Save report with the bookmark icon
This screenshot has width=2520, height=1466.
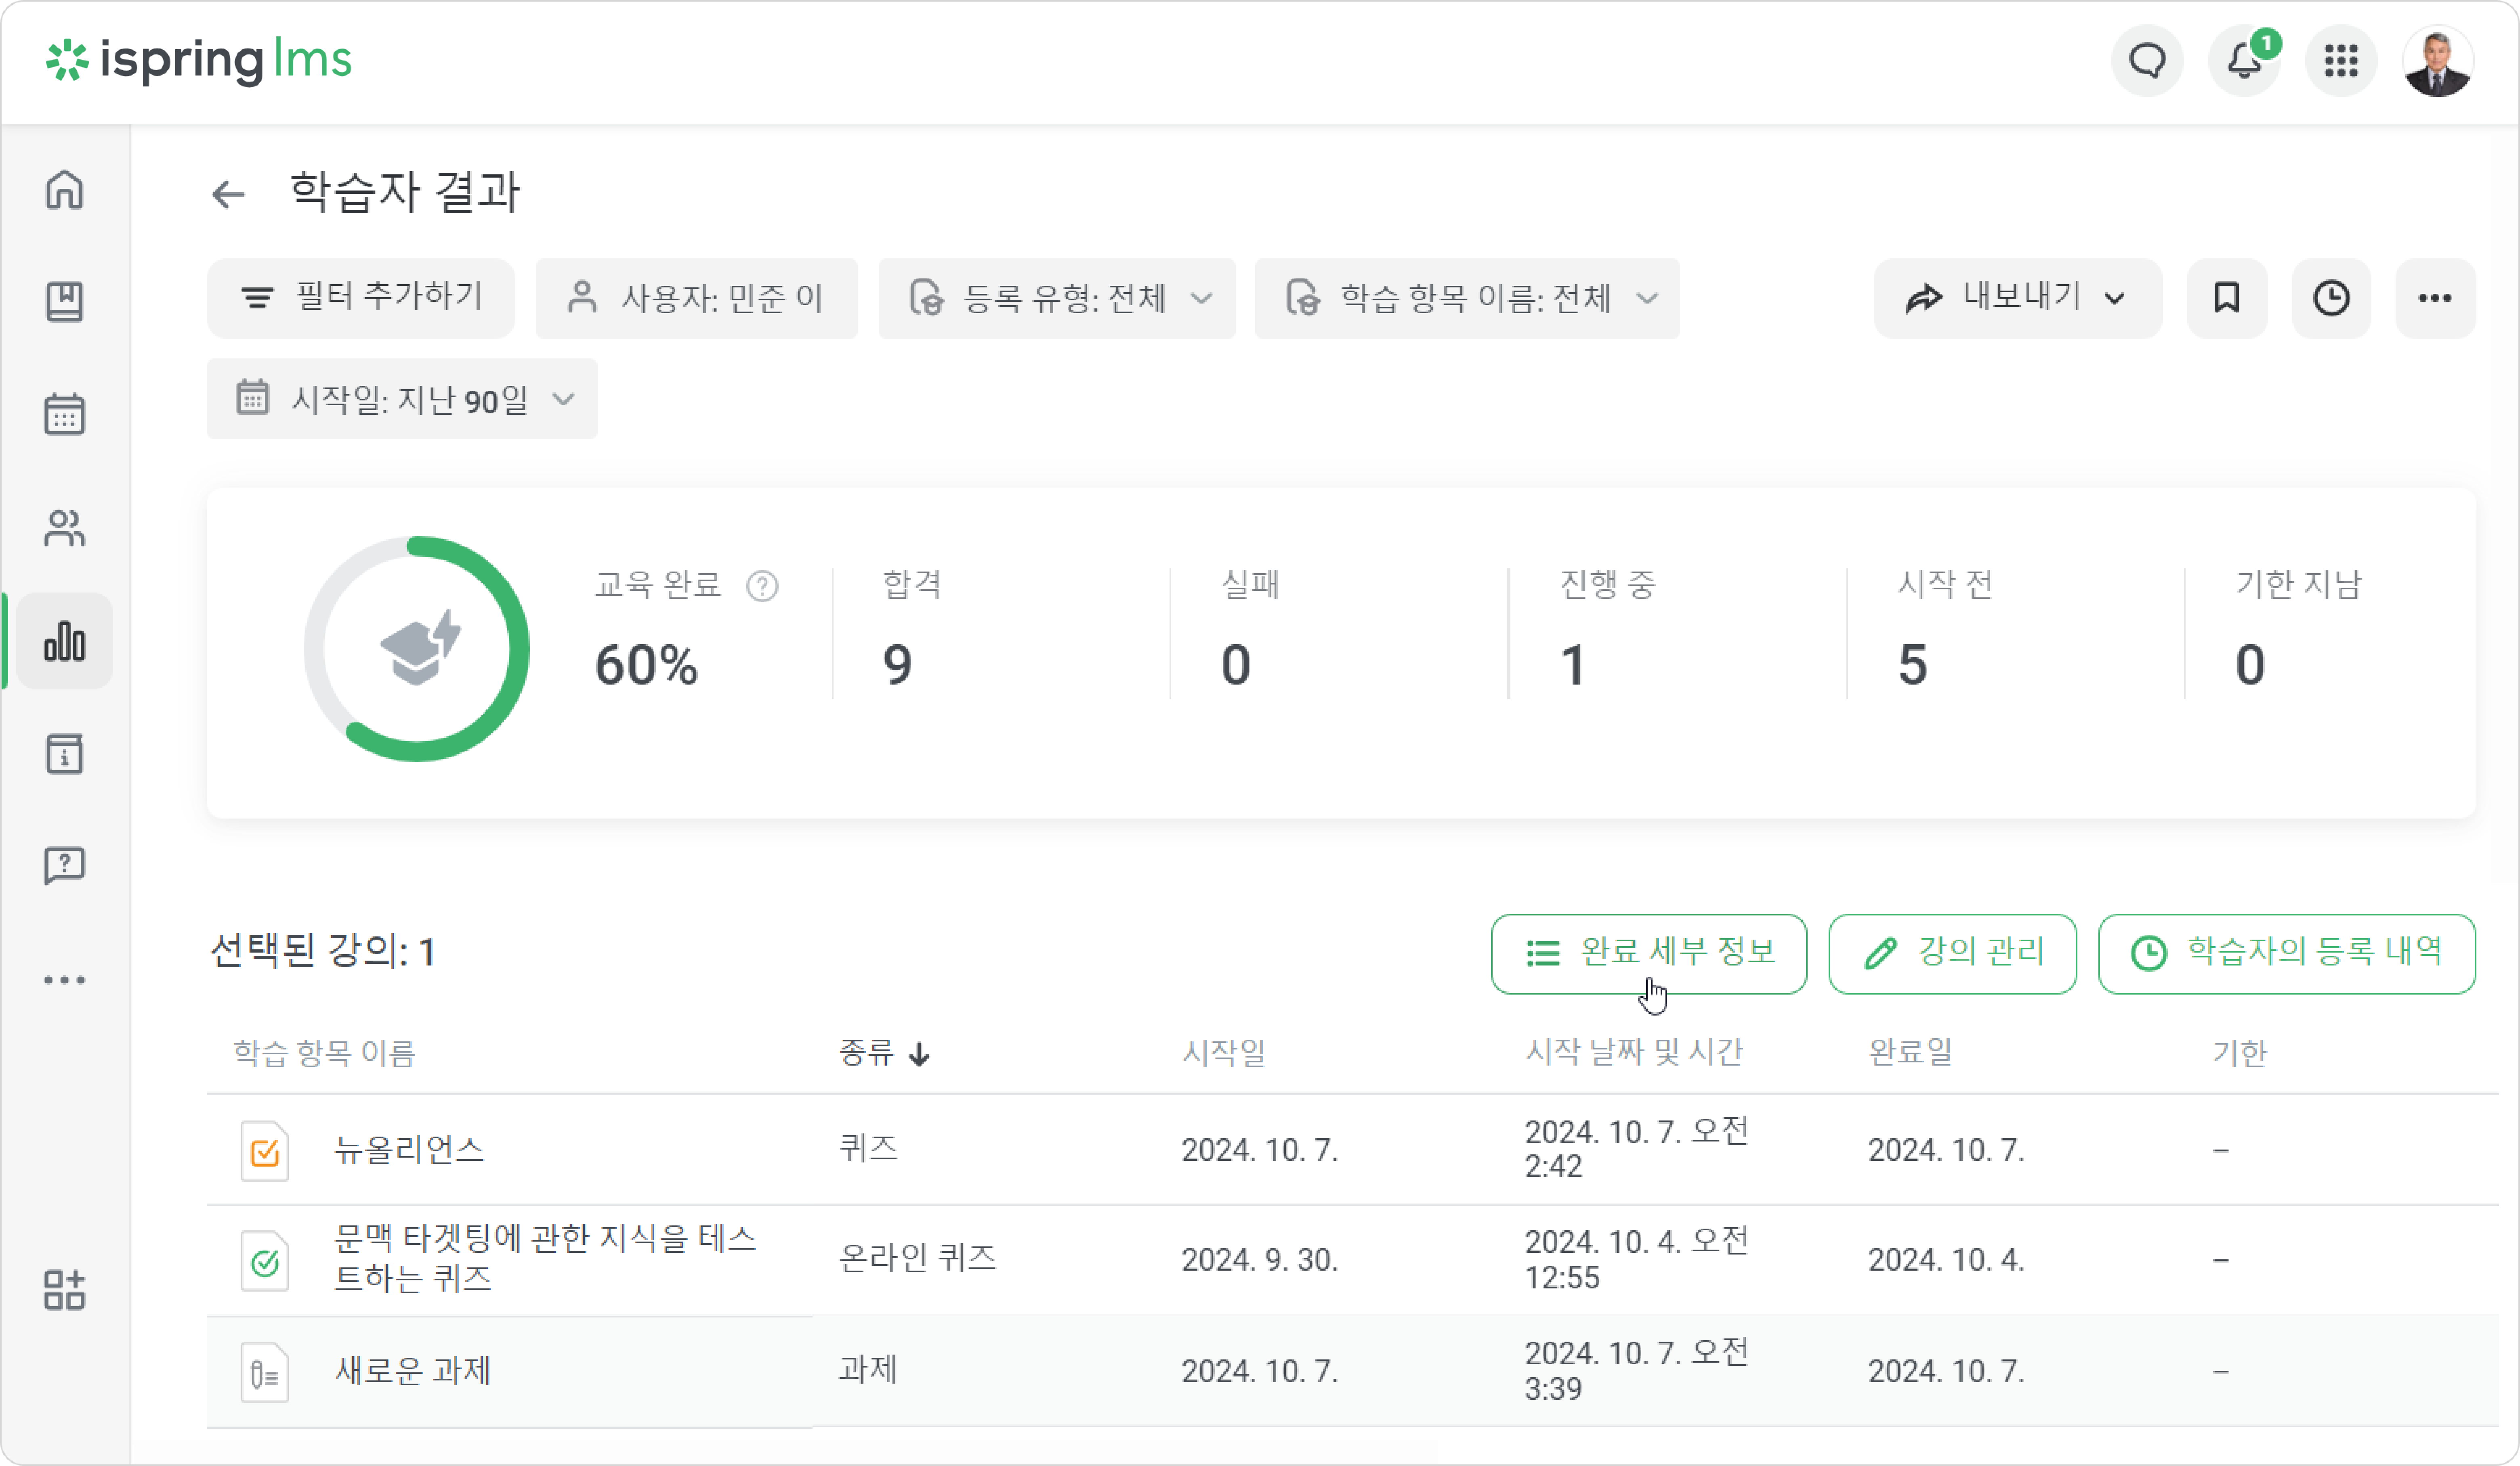pyautogui.click(x=2227, y=298)
